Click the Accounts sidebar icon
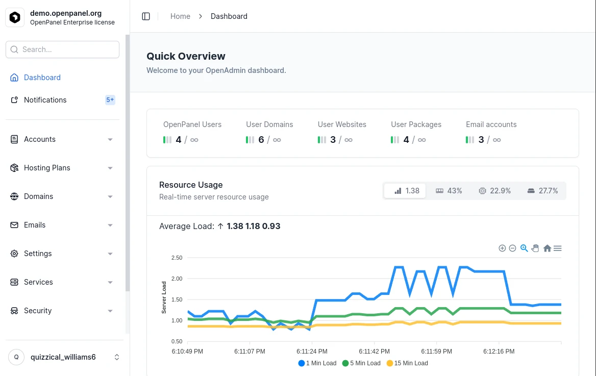The image size is (596, 376). [14, 139]
